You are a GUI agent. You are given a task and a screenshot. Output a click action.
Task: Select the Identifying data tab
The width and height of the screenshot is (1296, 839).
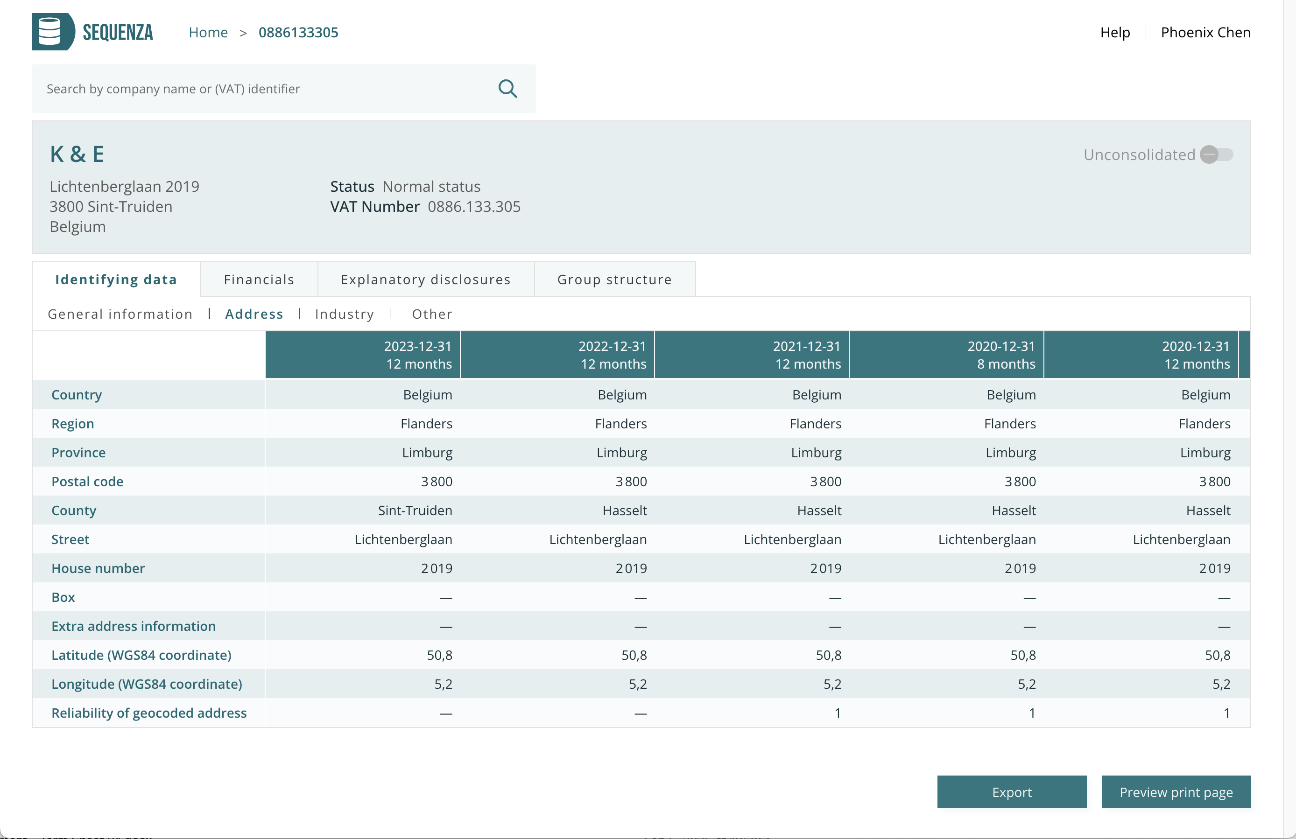[x=116, y=279]
